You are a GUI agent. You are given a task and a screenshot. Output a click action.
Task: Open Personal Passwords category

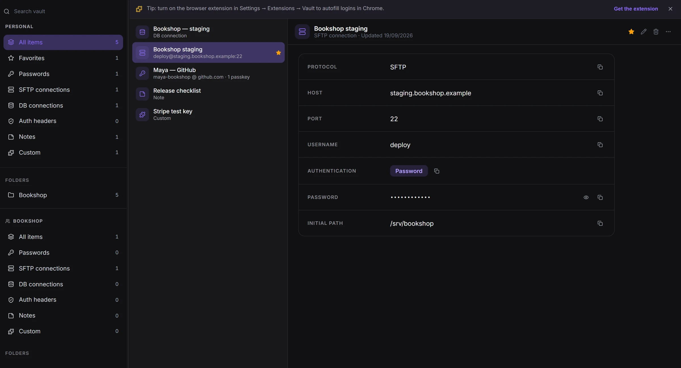tap(63, 74)
